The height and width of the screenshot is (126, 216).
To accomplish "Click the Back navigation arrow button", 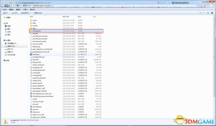I will point(3,6).
